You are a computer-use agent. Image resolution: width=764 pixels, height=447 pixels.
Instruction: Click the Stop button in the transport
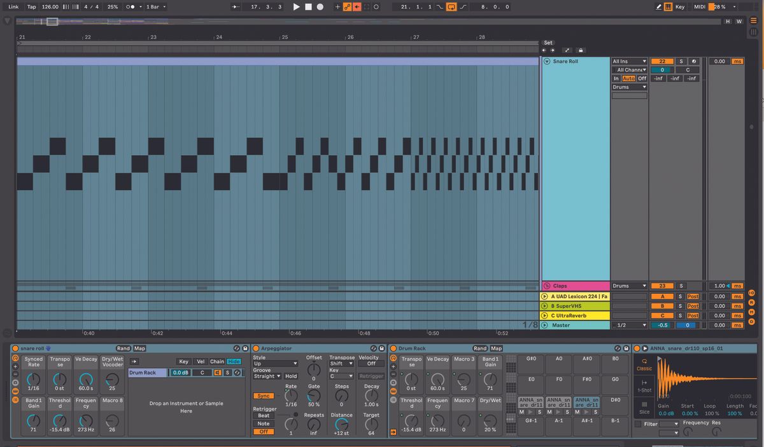pyautogui.click(x=308, y=7)
